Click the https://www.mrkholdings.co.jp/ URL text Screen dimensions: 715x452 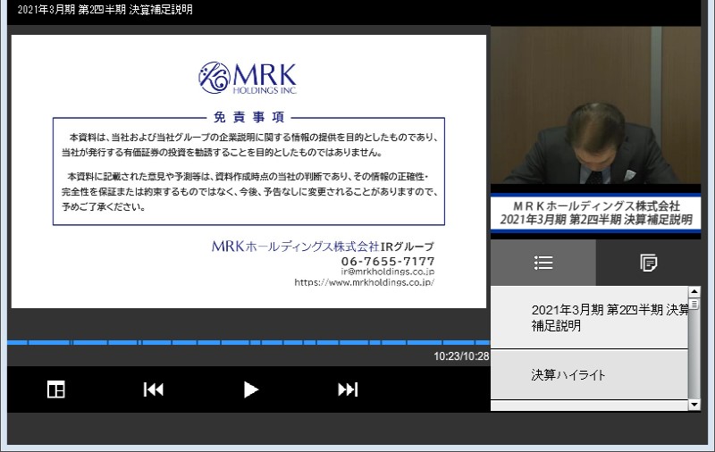coord(364,282)
